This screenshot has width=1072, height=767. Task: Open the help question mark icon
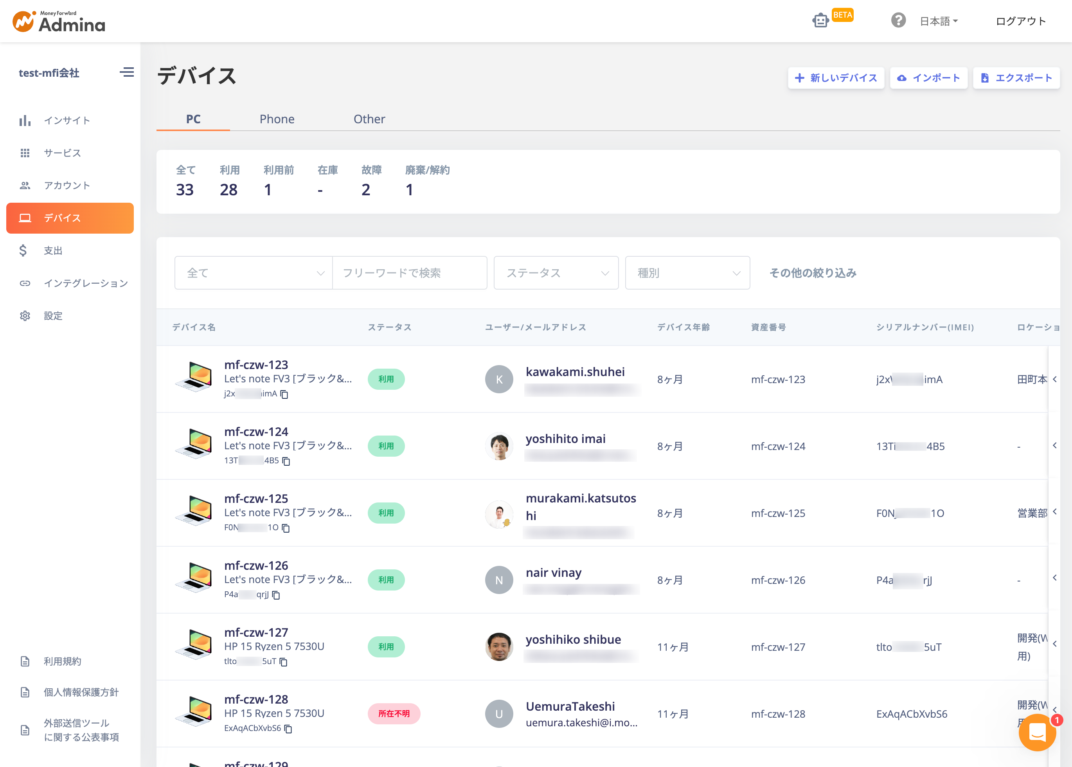click(898, 20)
